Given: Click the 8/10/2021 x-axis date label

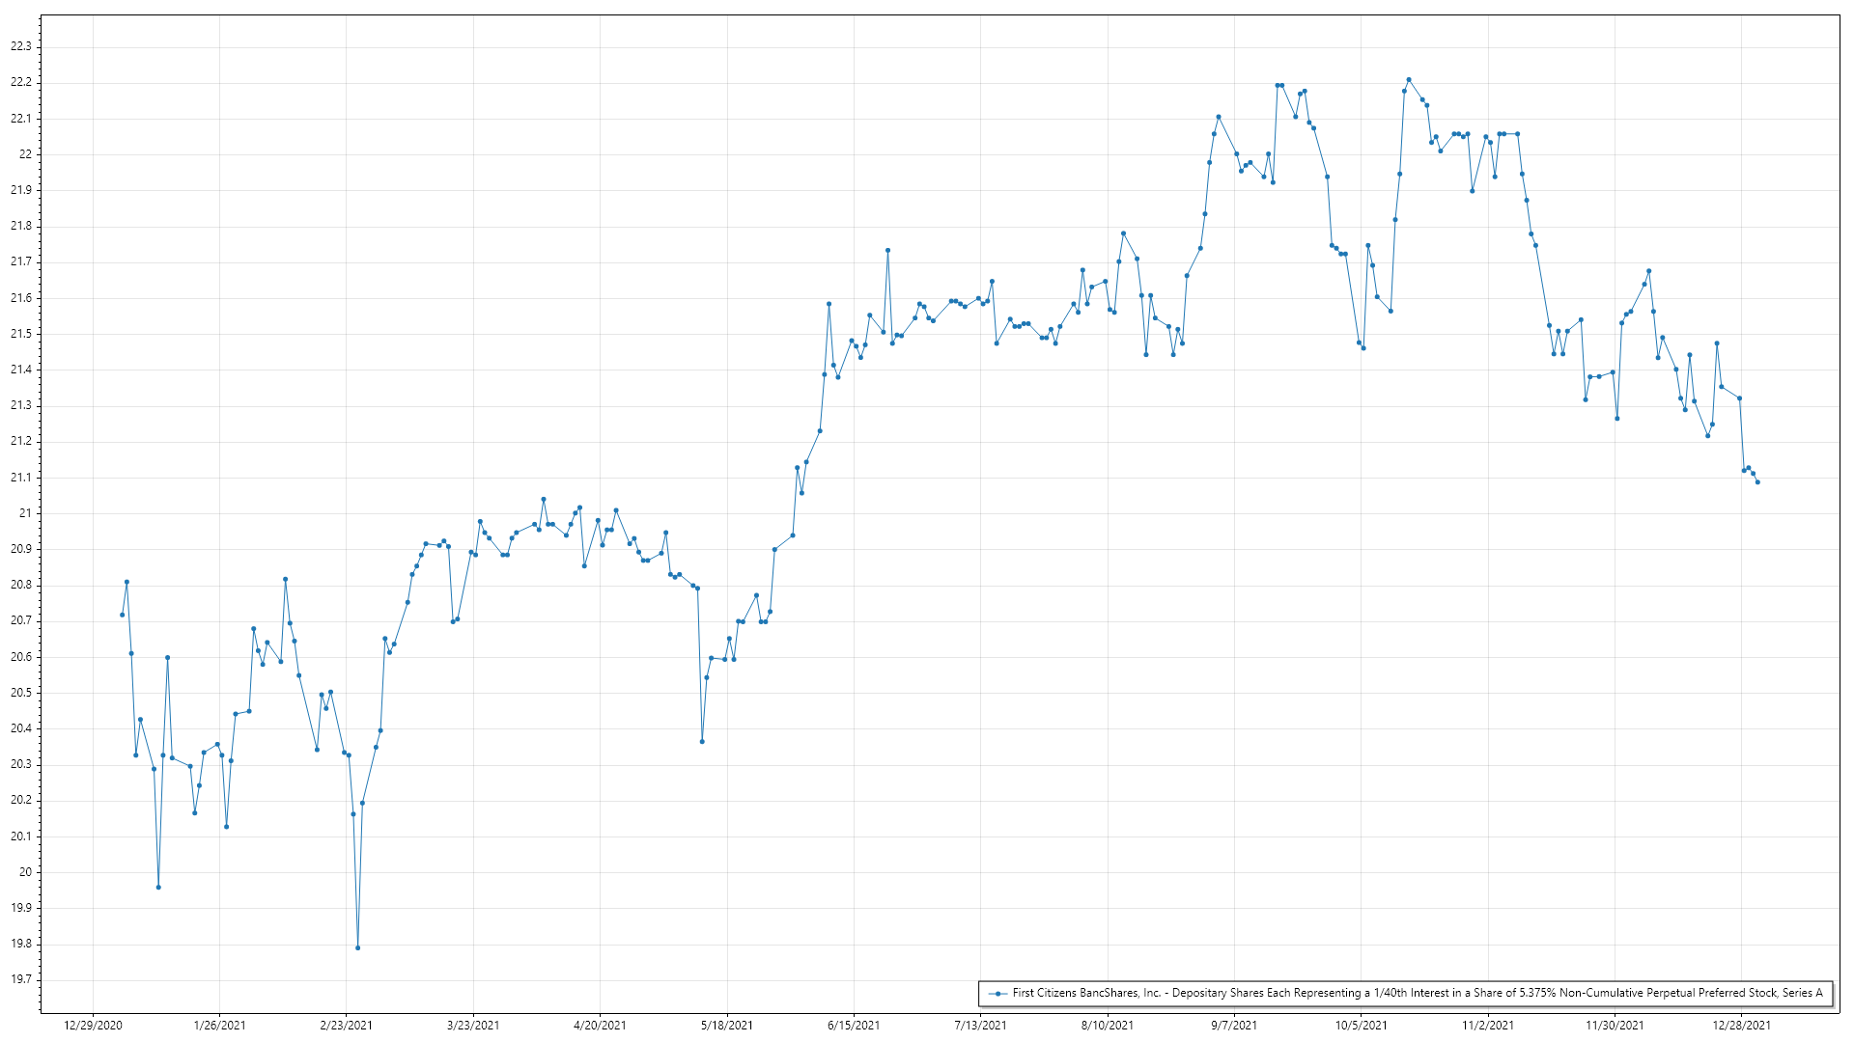Looking at the screenshot, I should tap(1107, 1025).
